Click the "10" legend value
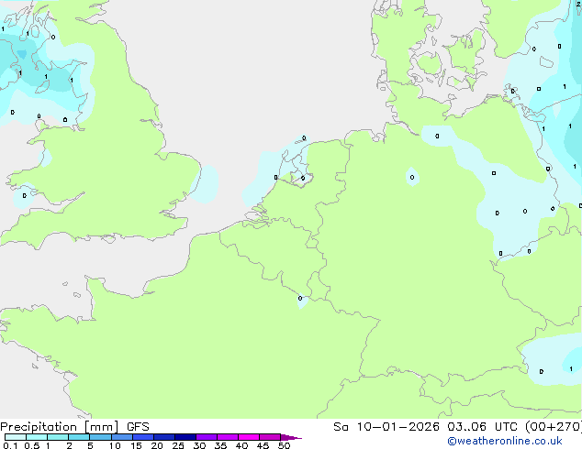The height and width of the screenshot is (449, 582). [x=115, y=445]
